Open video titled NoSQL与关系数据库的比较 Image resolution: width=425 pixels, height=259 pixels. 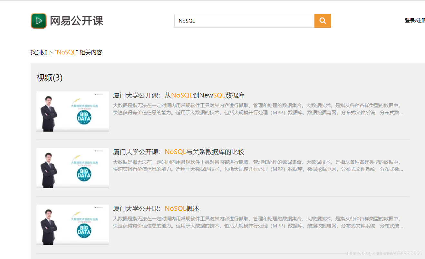[x=179, y=152]
